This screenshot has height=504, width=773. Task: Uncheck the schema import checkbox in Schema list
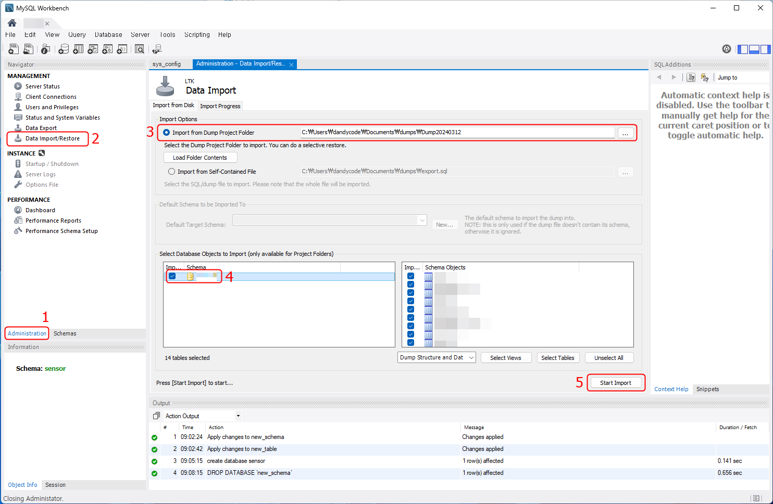(x=172, y=276)
